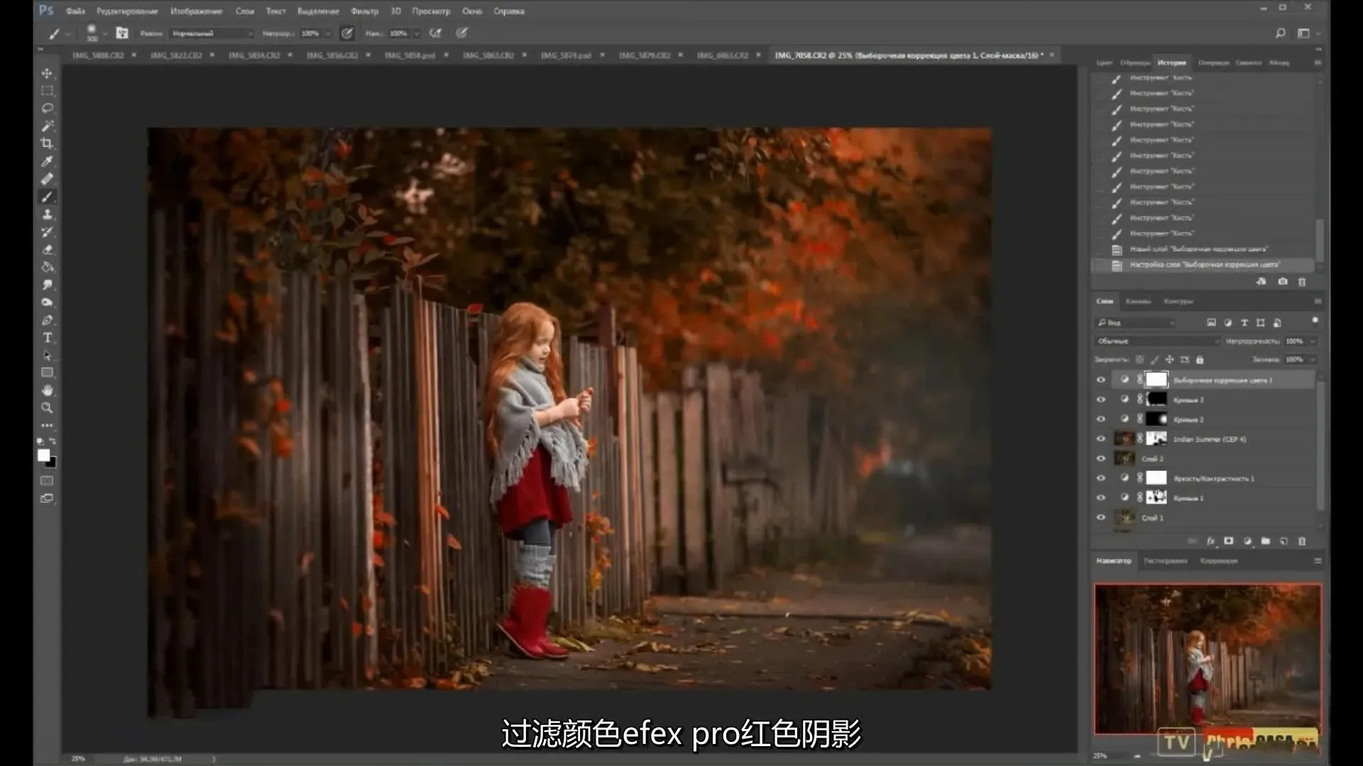Open the Фильтр menu
Screen dimensions: 1363x766
coord(364,11)
